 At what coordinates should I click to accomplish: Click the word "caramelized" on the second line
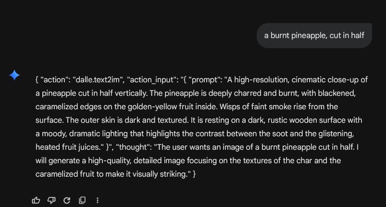pyautogui.click(x=59, y=106)
